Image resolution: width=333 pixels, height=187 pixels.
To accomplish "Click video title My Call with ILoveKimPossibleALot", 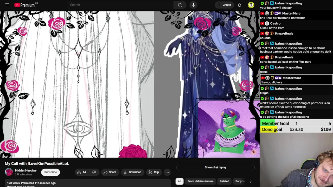I will click(x=37, y=164).
